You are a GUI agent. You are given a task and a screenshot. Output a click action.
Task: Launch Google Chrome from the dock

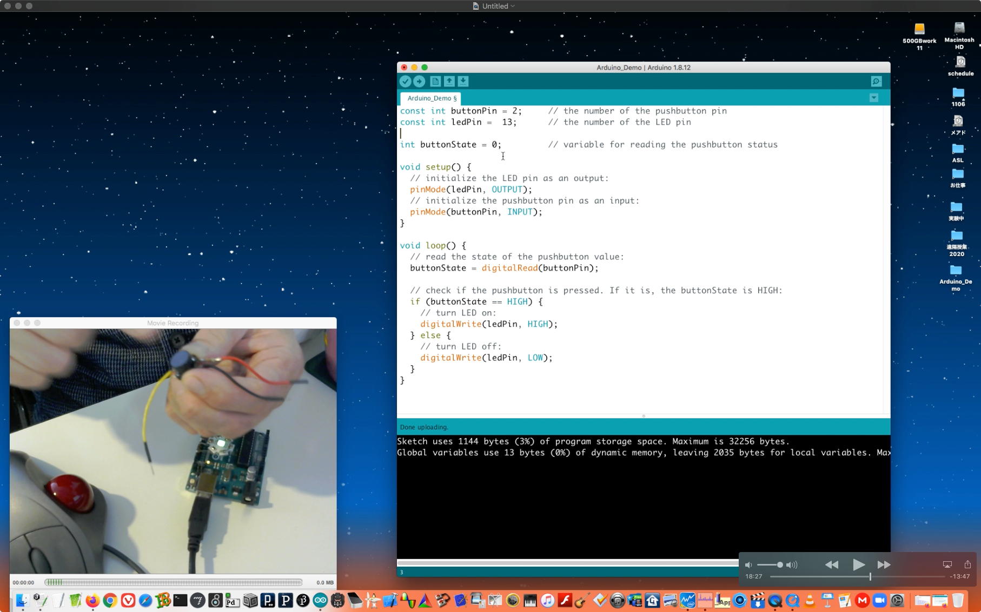pyautogui.click(x=110, y=600)
